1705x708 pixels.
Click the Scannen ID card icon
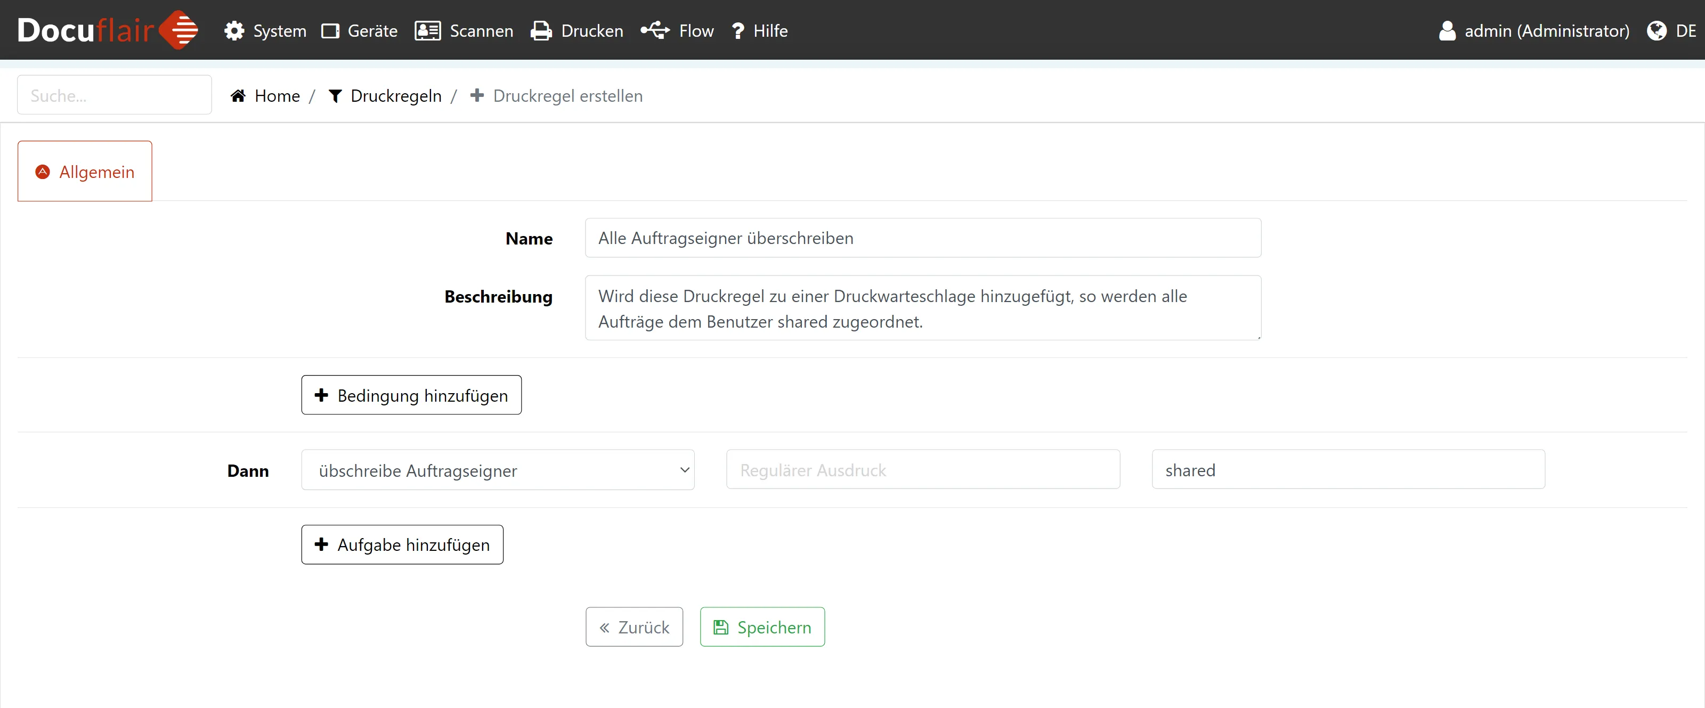click(427, 31)
